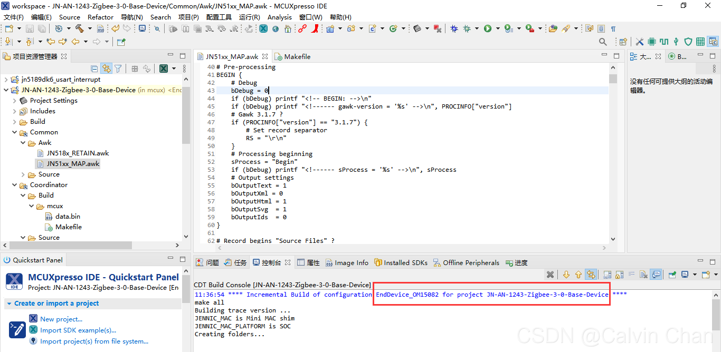Click the green Run play button
Screen dimensions: 721x352
click(488, 28)
